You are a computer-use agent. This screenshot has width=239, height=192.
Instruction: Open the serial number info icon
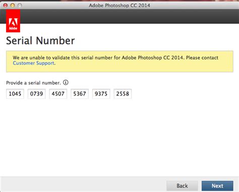(x=66, y=82)
